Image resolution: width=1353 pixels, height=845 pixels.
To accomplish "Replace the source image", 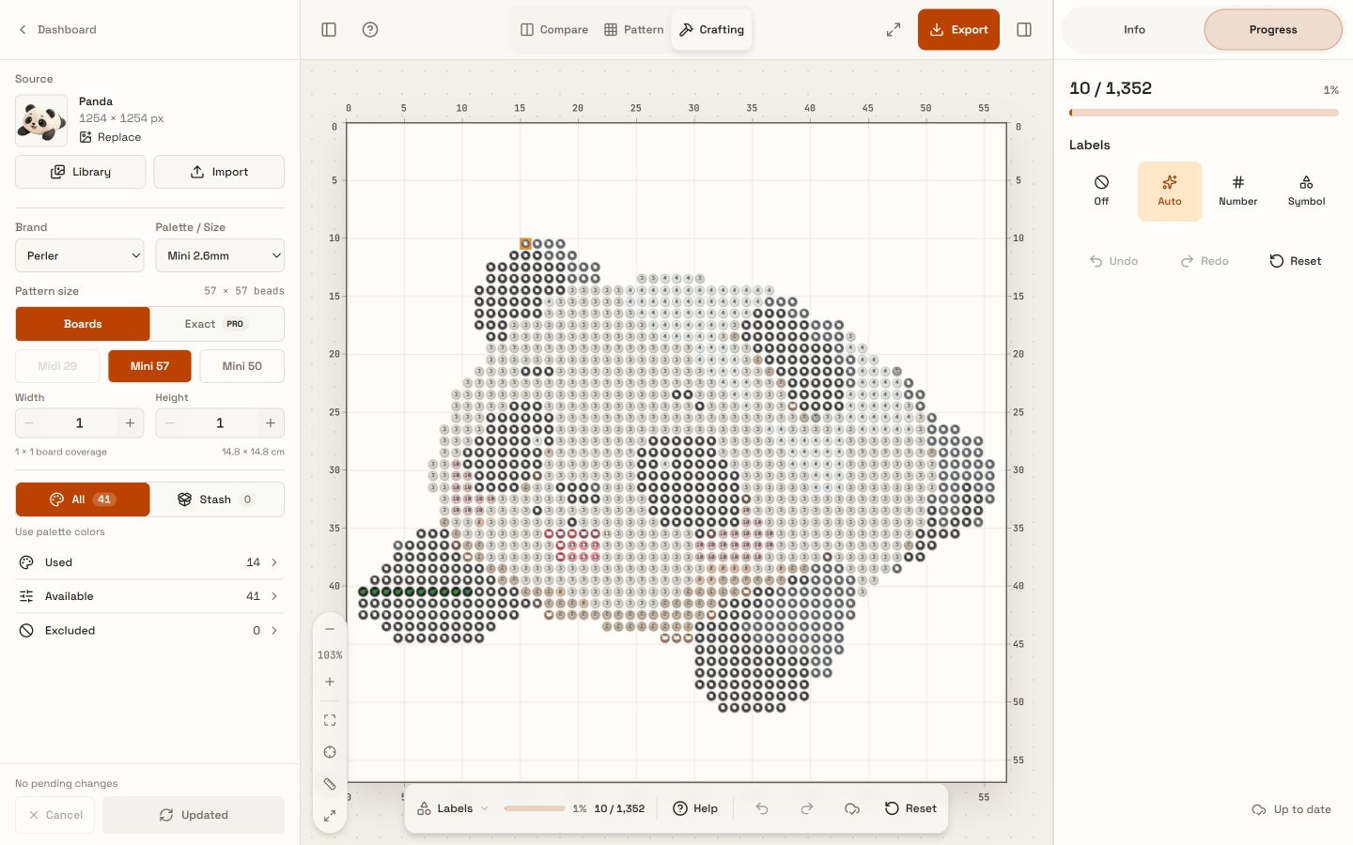I will coord(110,137).
